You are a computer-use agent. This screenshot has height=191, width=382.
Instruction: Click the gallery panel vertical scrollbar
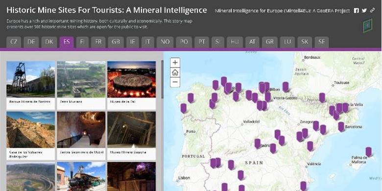pos(162,79)
